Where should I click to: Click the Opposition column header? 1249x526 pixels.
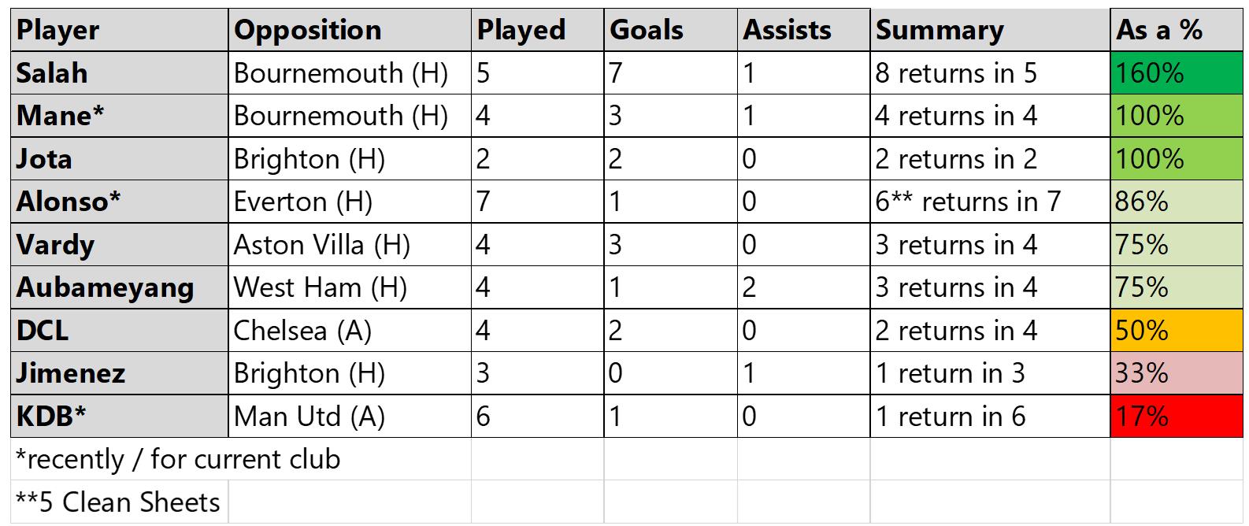pyautogui.click(x=350, y=31)
